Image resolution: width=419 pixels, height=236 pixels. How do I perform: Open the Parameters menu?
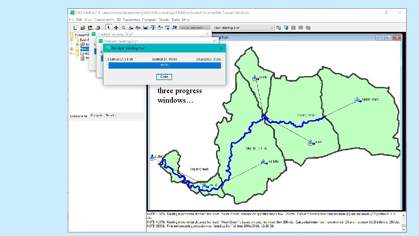coord(131,20)
